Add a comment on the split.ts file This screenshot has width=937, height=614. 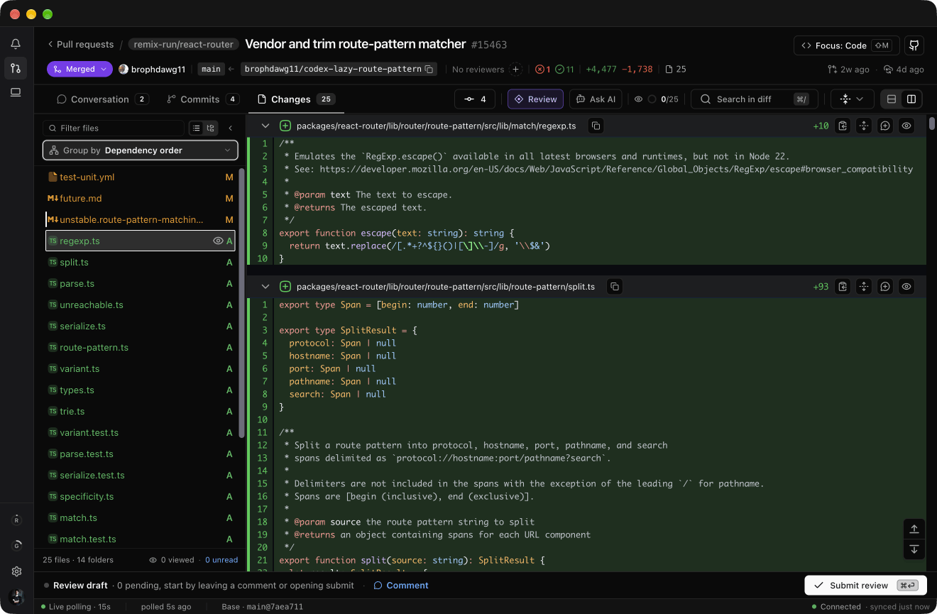(885, 287)
